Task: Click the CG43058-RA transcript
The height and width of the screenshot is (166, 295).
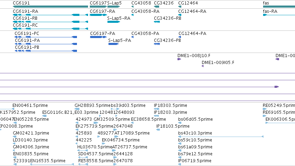Action: pos(132,15)
